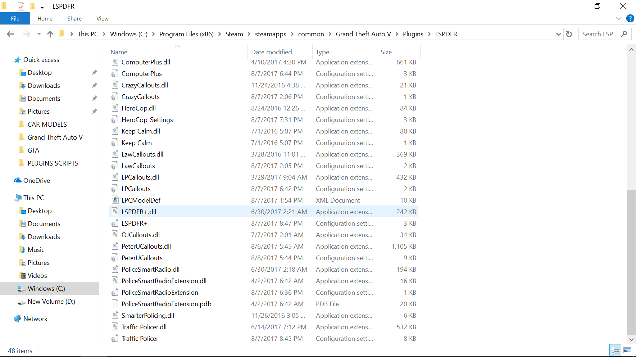This screenshot has width=636, height=357.
Task: Select the PeterUCallouts.dll file name
Action: pyautogui.click(x=146, y=247)
